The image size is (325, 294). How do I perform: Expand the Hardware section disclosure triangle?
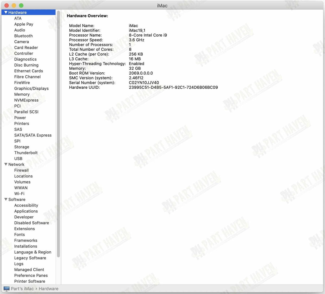[6, 12]
